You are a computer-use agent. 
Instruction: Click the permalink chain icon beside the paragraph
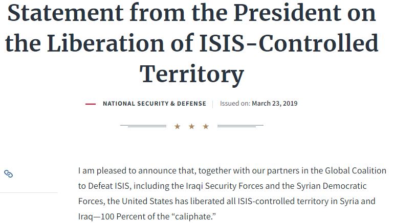coord(8,174)
